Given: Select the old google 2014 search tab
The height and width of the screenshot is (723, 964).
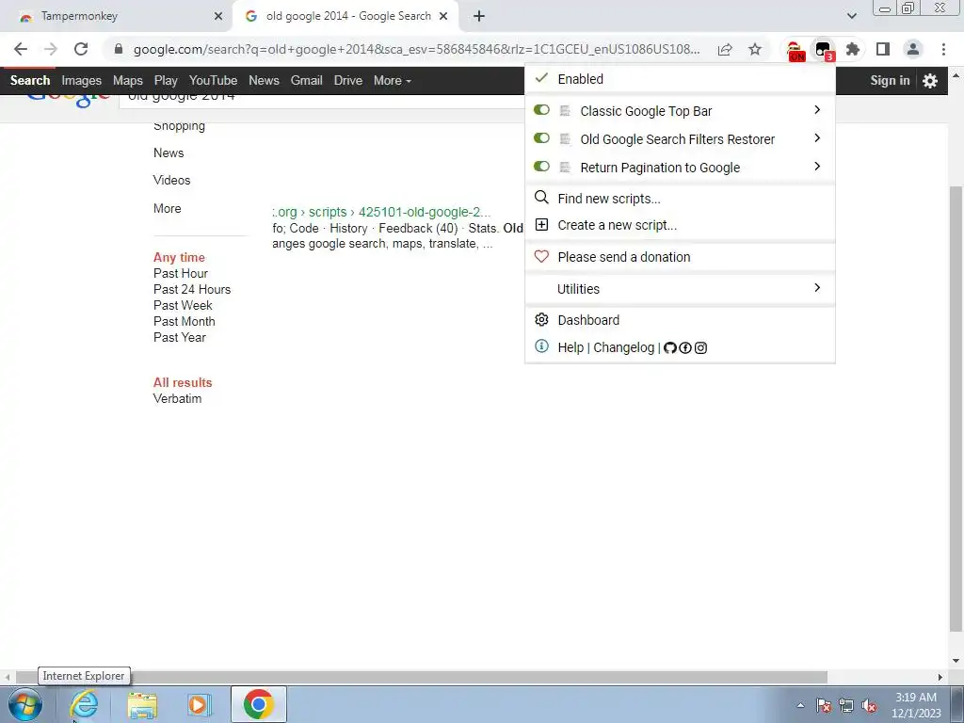Looking at the screenshot, I should [348, 16].
